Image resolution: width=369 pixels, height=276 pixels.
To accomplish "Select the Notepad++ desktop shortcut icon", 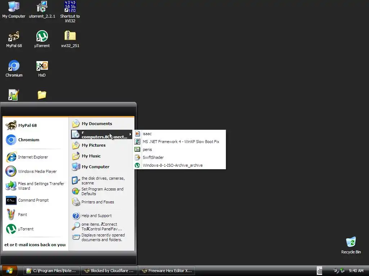I will tap(13, 95).
